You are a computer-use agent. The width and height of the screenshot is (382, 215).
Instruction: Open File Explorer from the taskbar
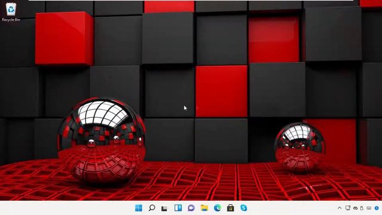point(204,208)
